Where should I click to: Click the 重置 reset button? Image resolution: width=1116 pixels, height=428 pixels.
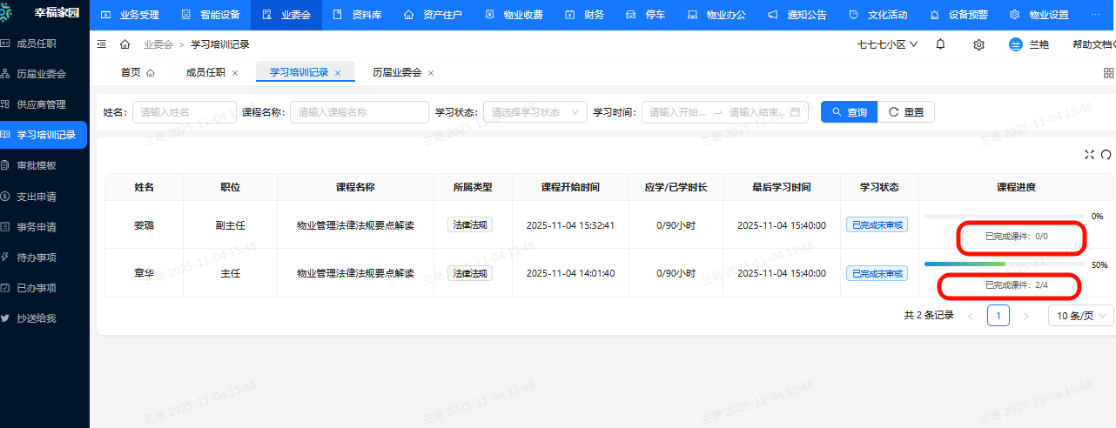point(905,111)
